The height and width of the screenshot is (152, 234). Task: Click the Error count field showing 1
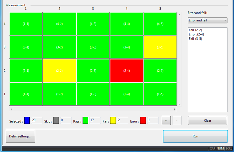(153, 120)
